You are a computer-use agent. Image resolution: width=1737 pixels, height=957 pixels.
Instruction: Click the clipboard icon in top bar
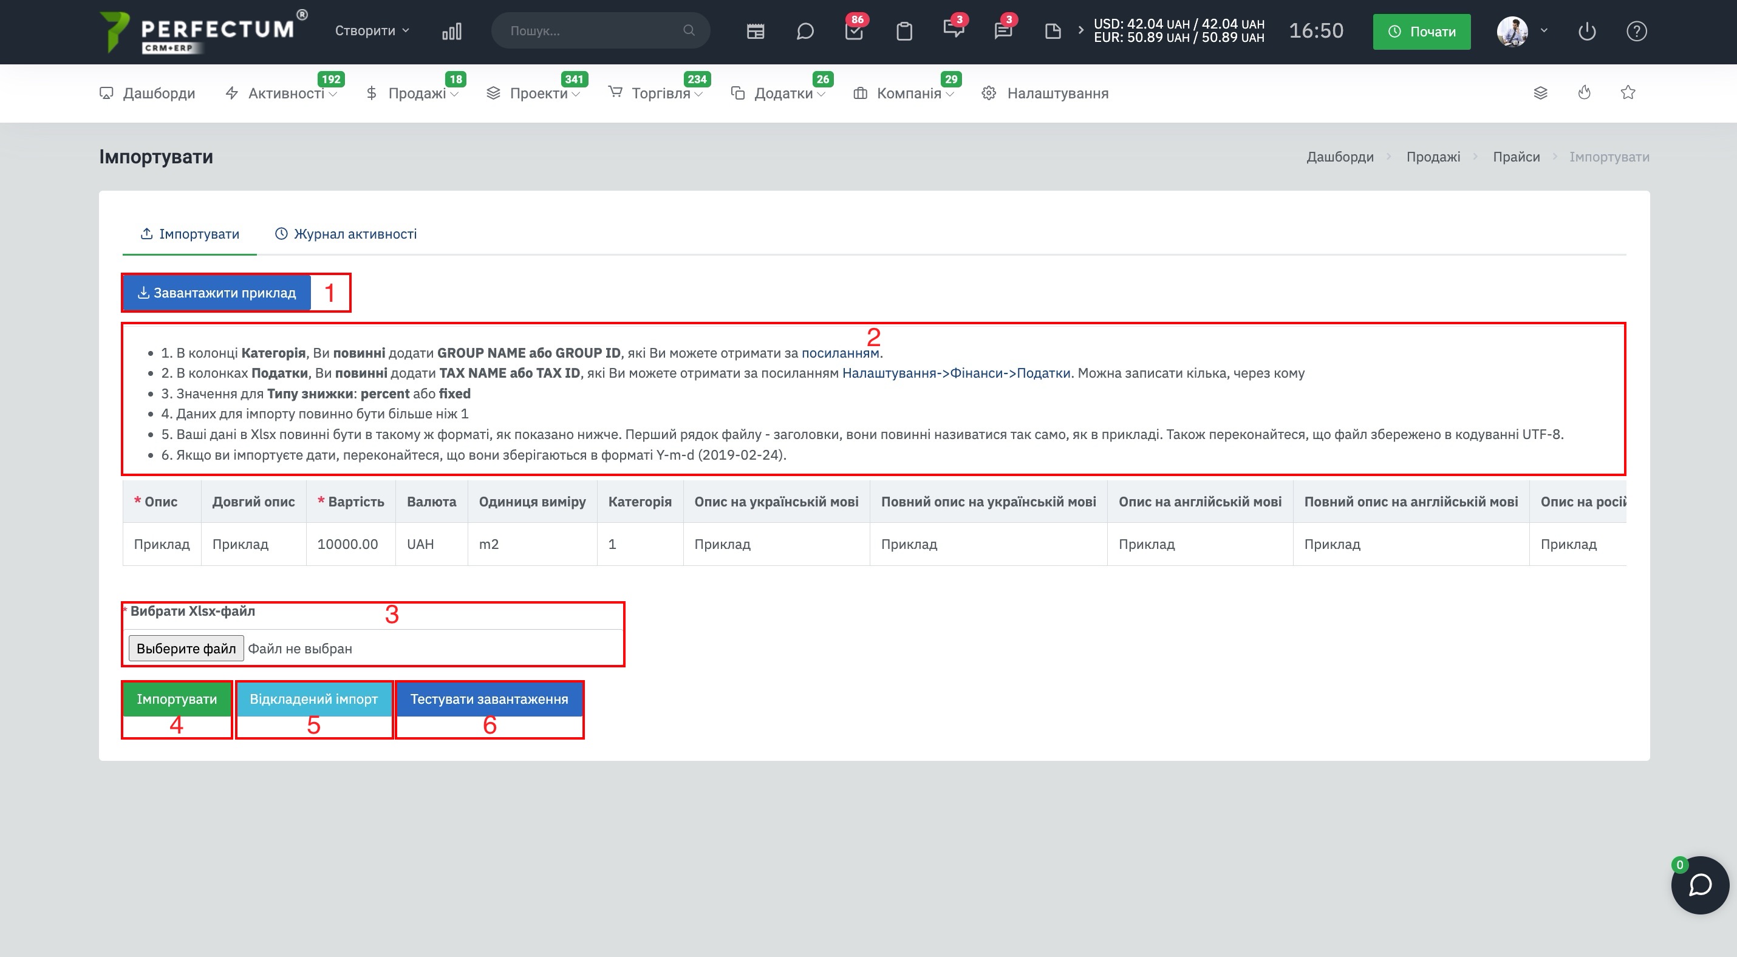click(904, 31)
